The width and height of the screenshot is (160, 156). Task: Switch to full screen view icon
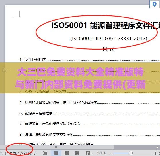[x=45, y=153]
